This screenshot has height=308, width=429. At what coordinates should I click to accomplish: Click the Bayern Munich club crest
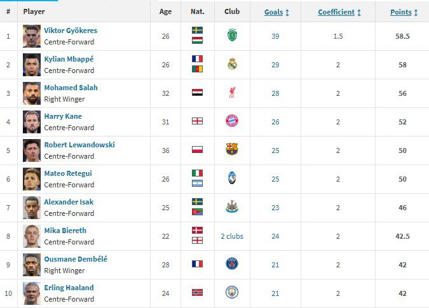(x=232, y=121)
